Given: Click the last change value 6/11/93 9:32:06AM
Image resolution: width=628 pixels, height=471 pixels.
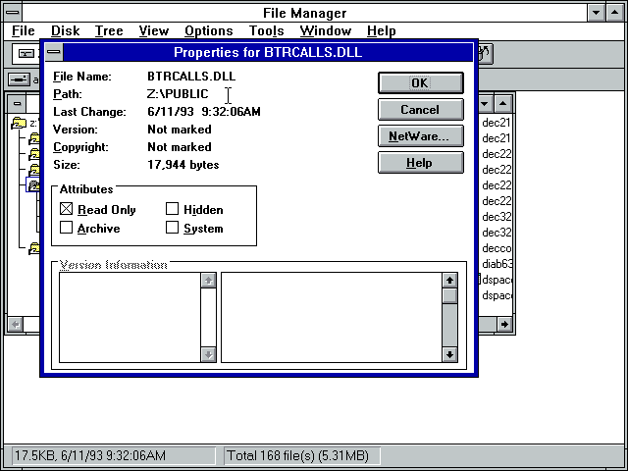Looking at the screenshot, I should pos(204,111).
